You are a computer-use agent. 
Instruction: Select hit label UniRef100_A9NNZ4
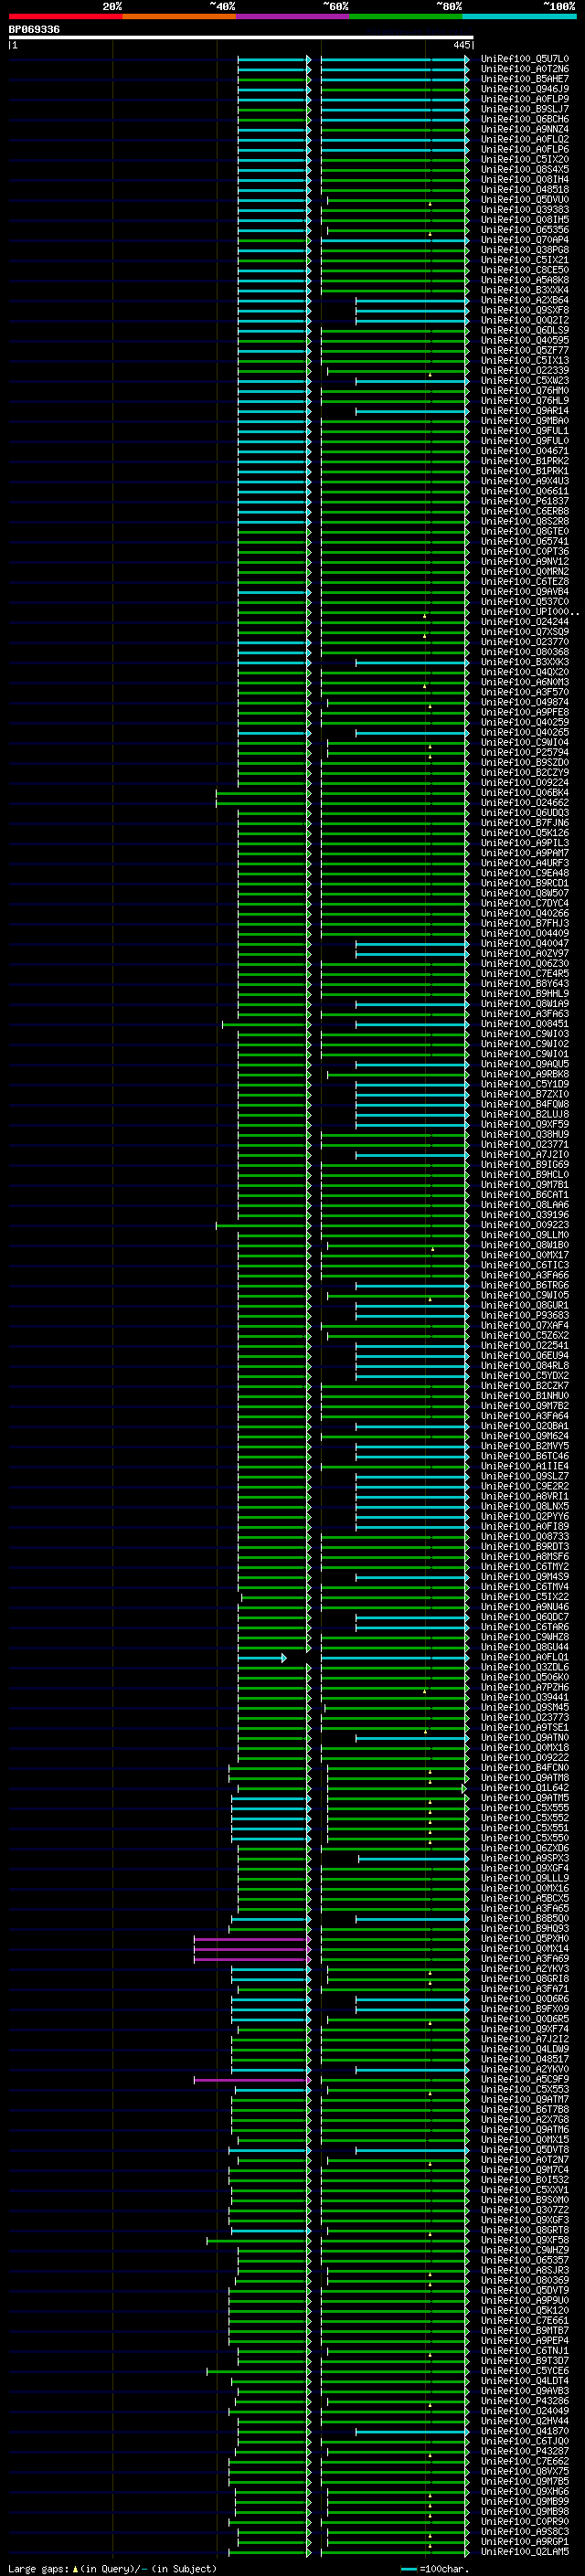[524, 129]
